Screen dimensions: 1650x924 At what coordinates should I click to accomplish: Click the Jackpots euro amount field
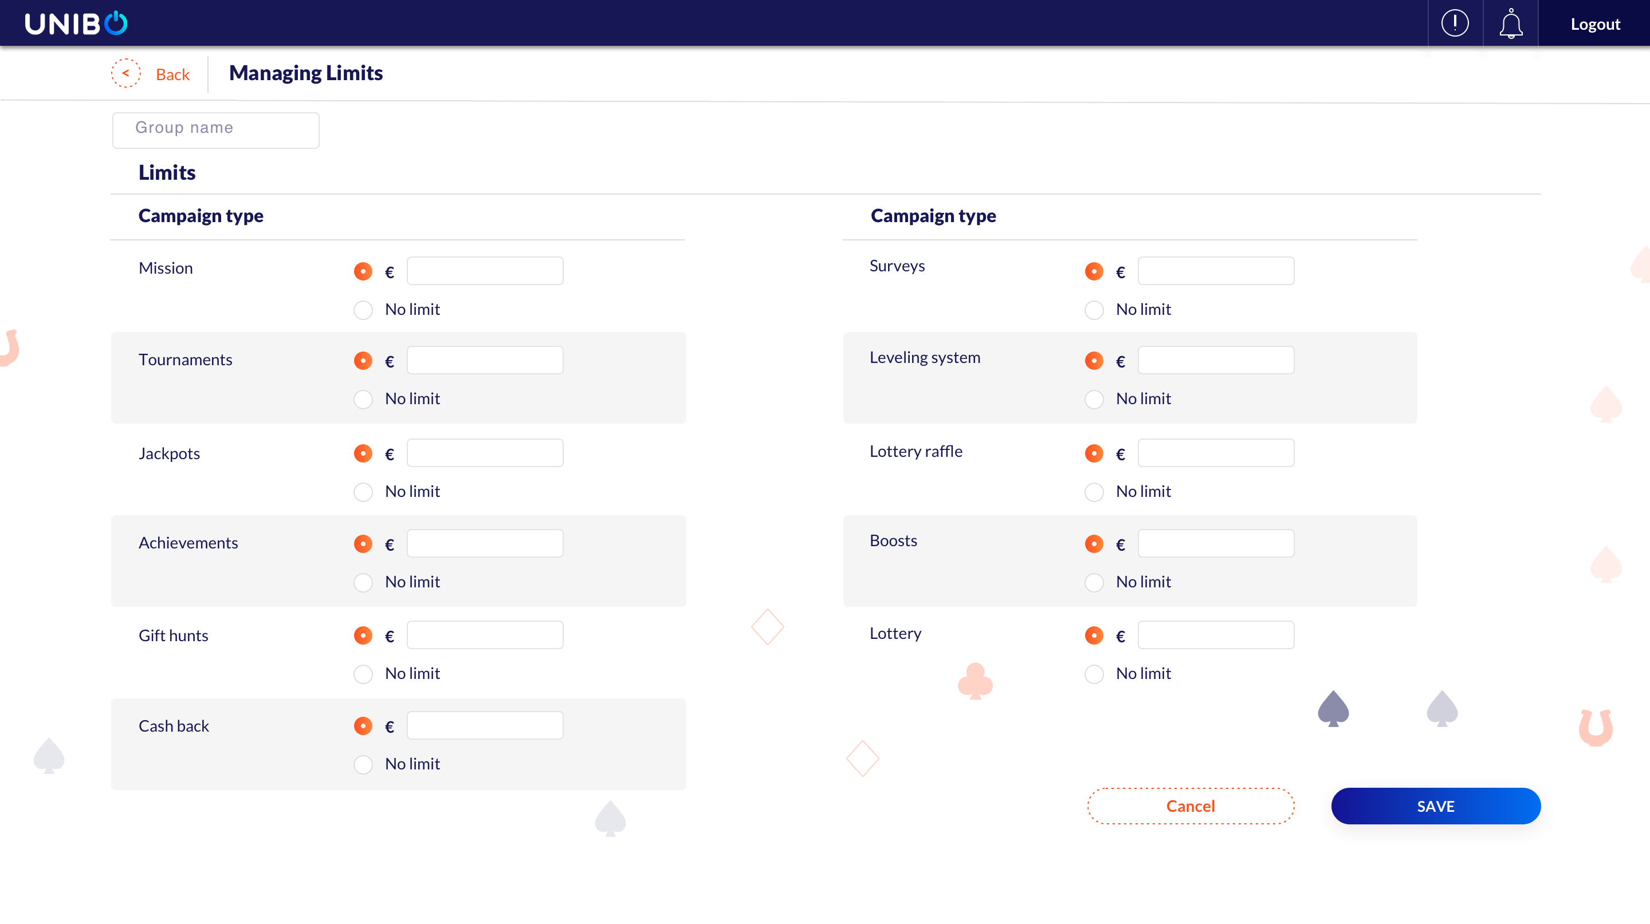click(x=485, y=453)
